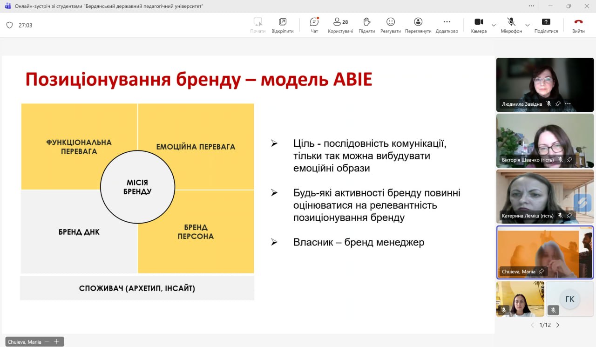The image size is (596, 347).
Task: Select Катерина Леміш video thumbnail
Action: click(x=545, y=196)
